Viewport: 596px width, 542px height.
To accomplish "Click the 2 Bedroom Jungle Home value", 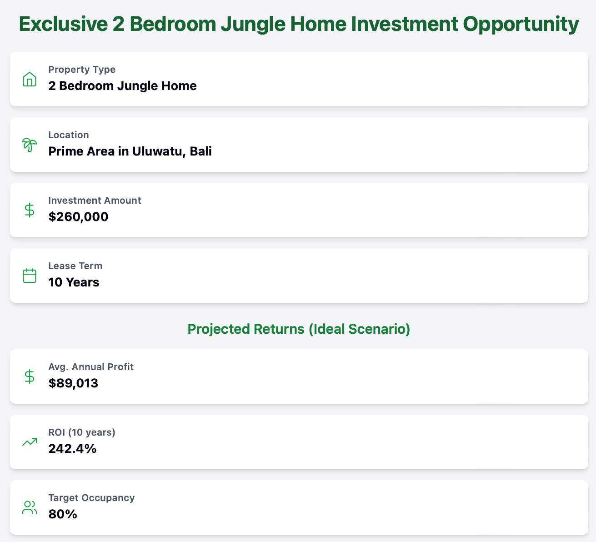I will (123, 86).
